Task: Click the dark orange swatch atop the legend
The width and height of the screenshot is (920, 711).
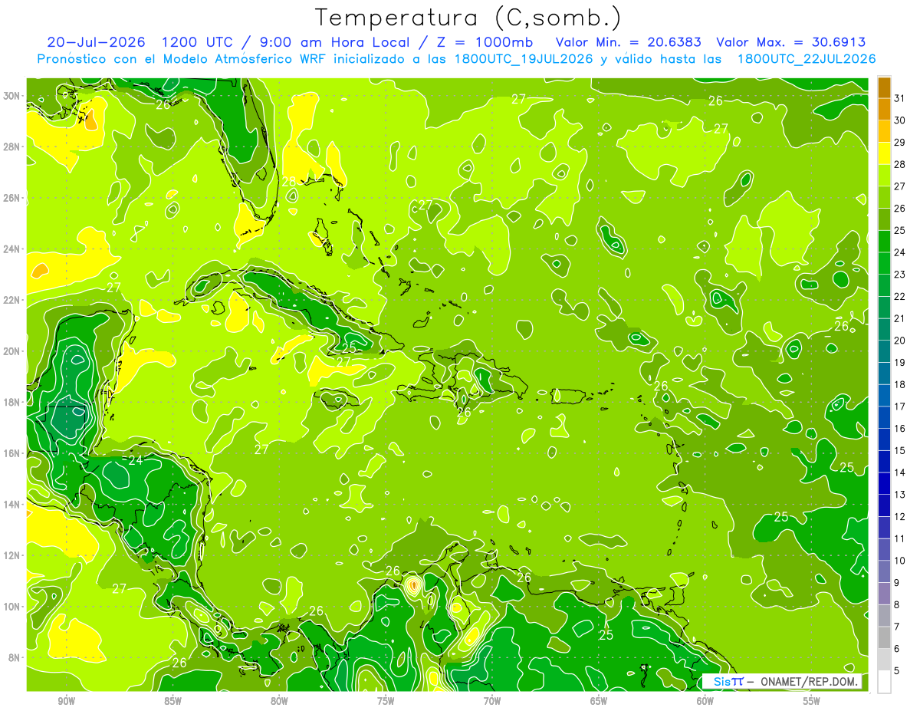Action: coord(885,87)
